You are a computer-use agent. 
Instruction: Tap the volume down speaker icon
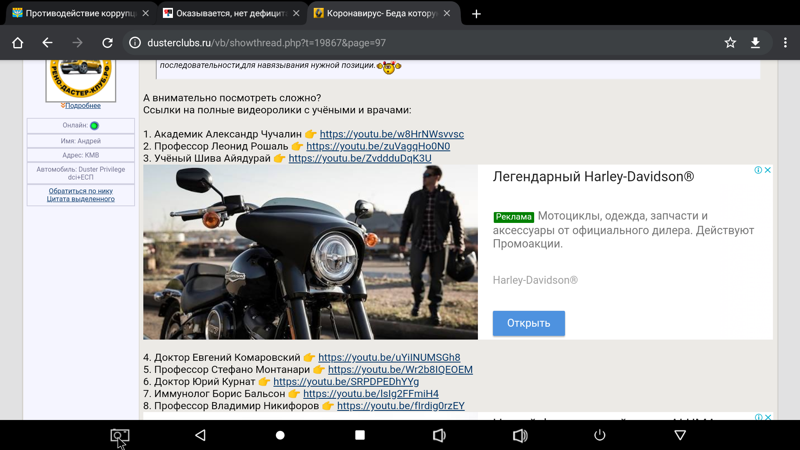[439, 435]
